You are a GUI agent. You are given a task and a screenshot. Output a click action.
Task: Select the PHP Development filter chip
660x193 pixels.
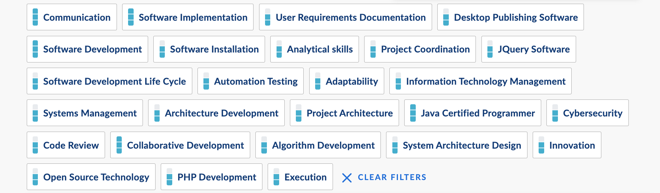click(x=216, y=177)
